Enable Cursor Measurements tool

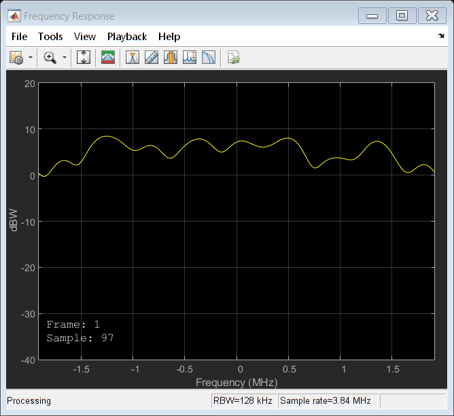click(x=133, y=57)
